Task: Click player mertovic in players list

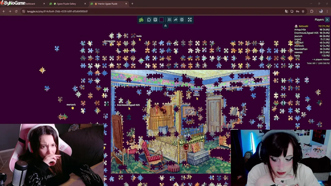Action: coord(299,46)
